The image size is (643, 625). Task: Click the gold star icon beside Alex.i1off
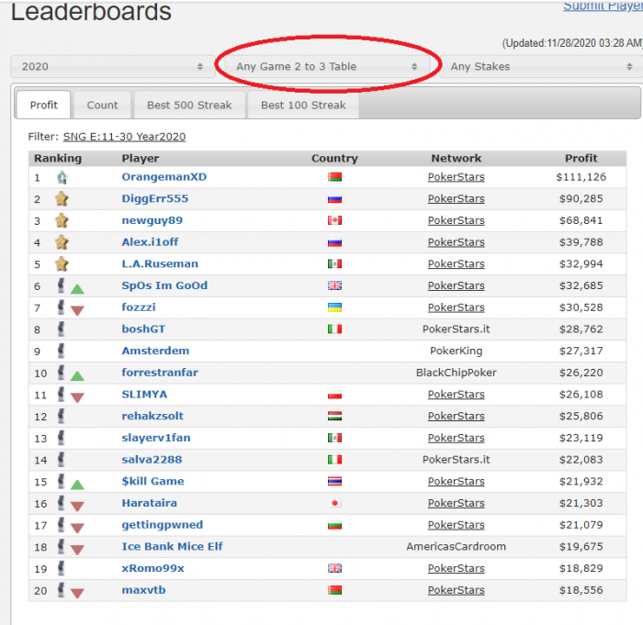62,242
